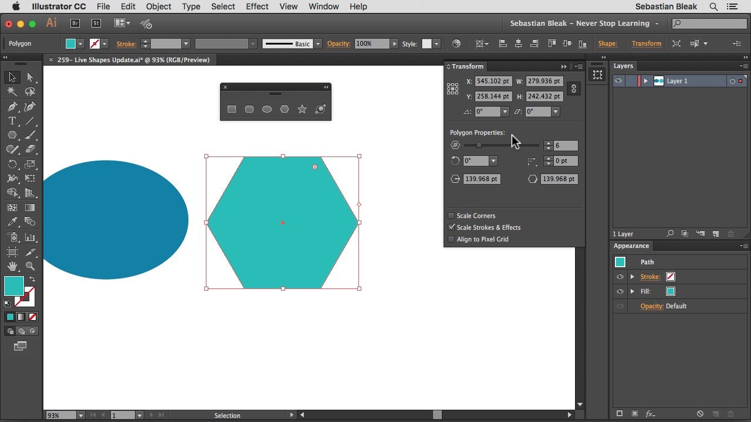Select the Pen tool
The image size is (751, 422).
tap(12, 107)
